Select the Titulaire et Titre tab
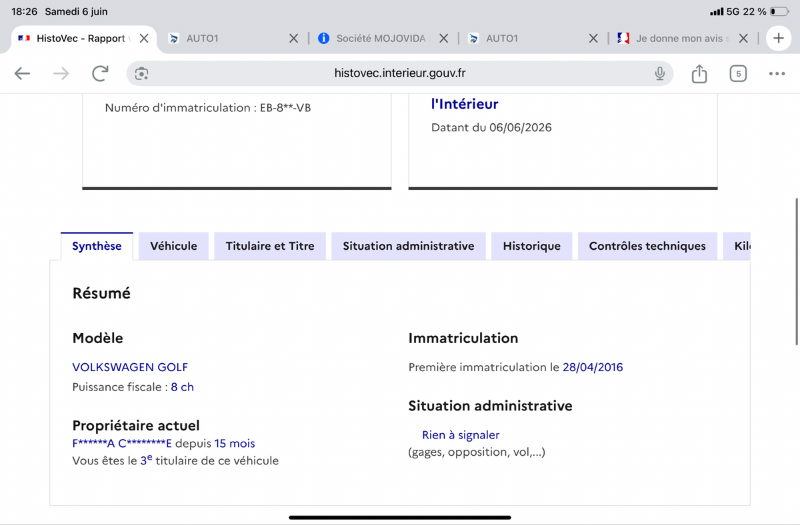 coord(270,246)
